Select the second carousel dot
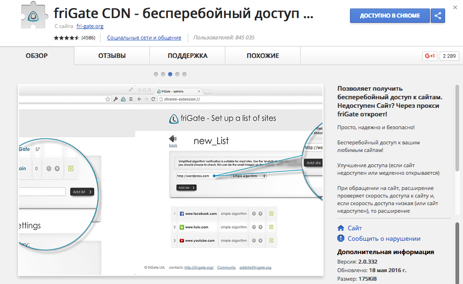Screen dimensions: 463x284 click(x=163, y=74)
